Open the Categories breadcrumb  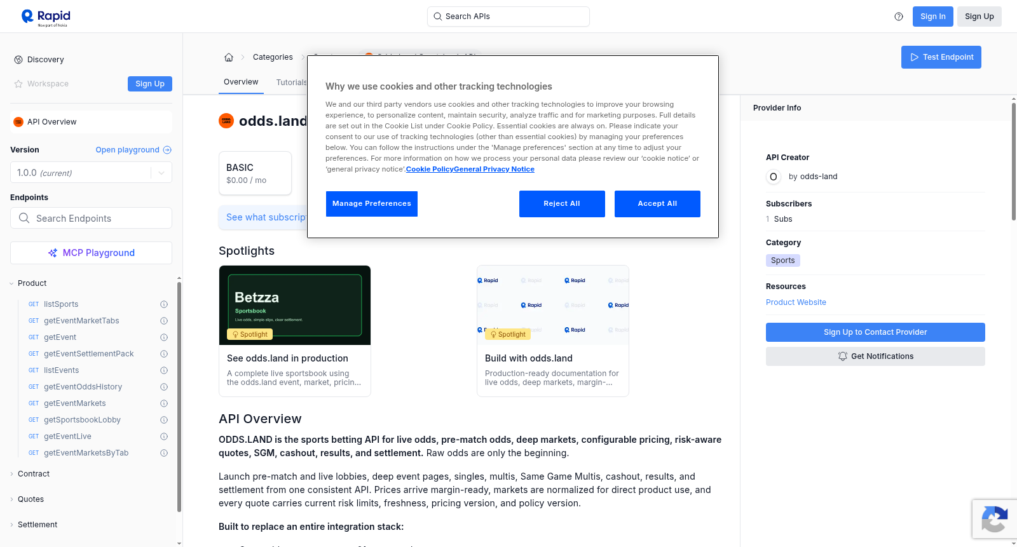(273, 57)
